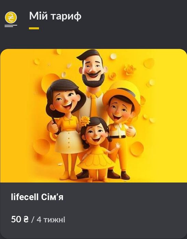This screenshot has width=187, height=239.
Task: Click the hryvnia symbol next to 50
Action: 26,219
